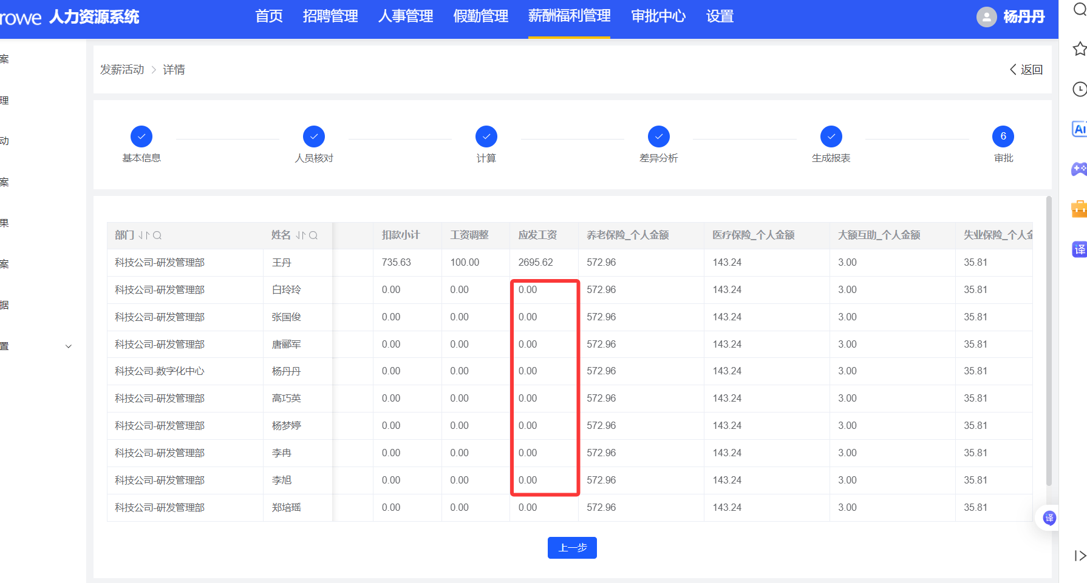This screenshot has width=1087, height=583.
Task: Click the game controller icon in right sidebar
Action: (1079, 169)
